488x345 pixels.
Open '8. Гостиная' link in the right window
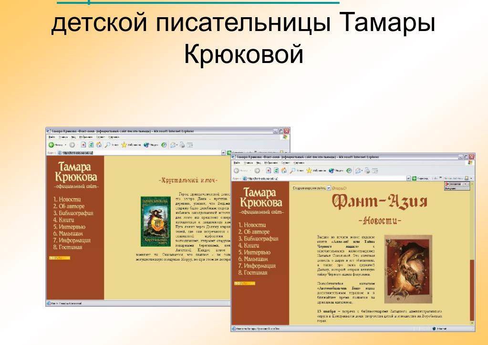[253, 272]
